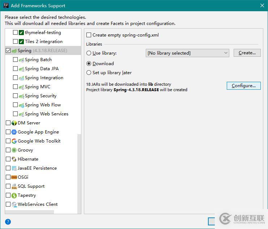Tick the OSGi checkbox
This screenshot has width=268, height=229.
pos(8,177)
